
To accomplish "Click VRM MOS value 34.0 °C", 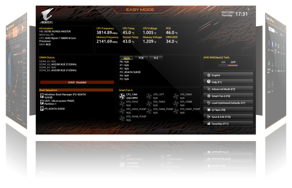I will [172, 41].
